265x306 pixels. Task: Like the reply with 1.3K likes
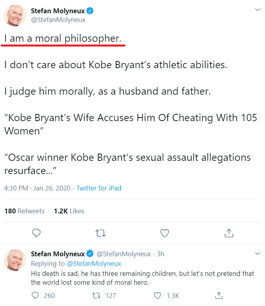tap(158, 296)
